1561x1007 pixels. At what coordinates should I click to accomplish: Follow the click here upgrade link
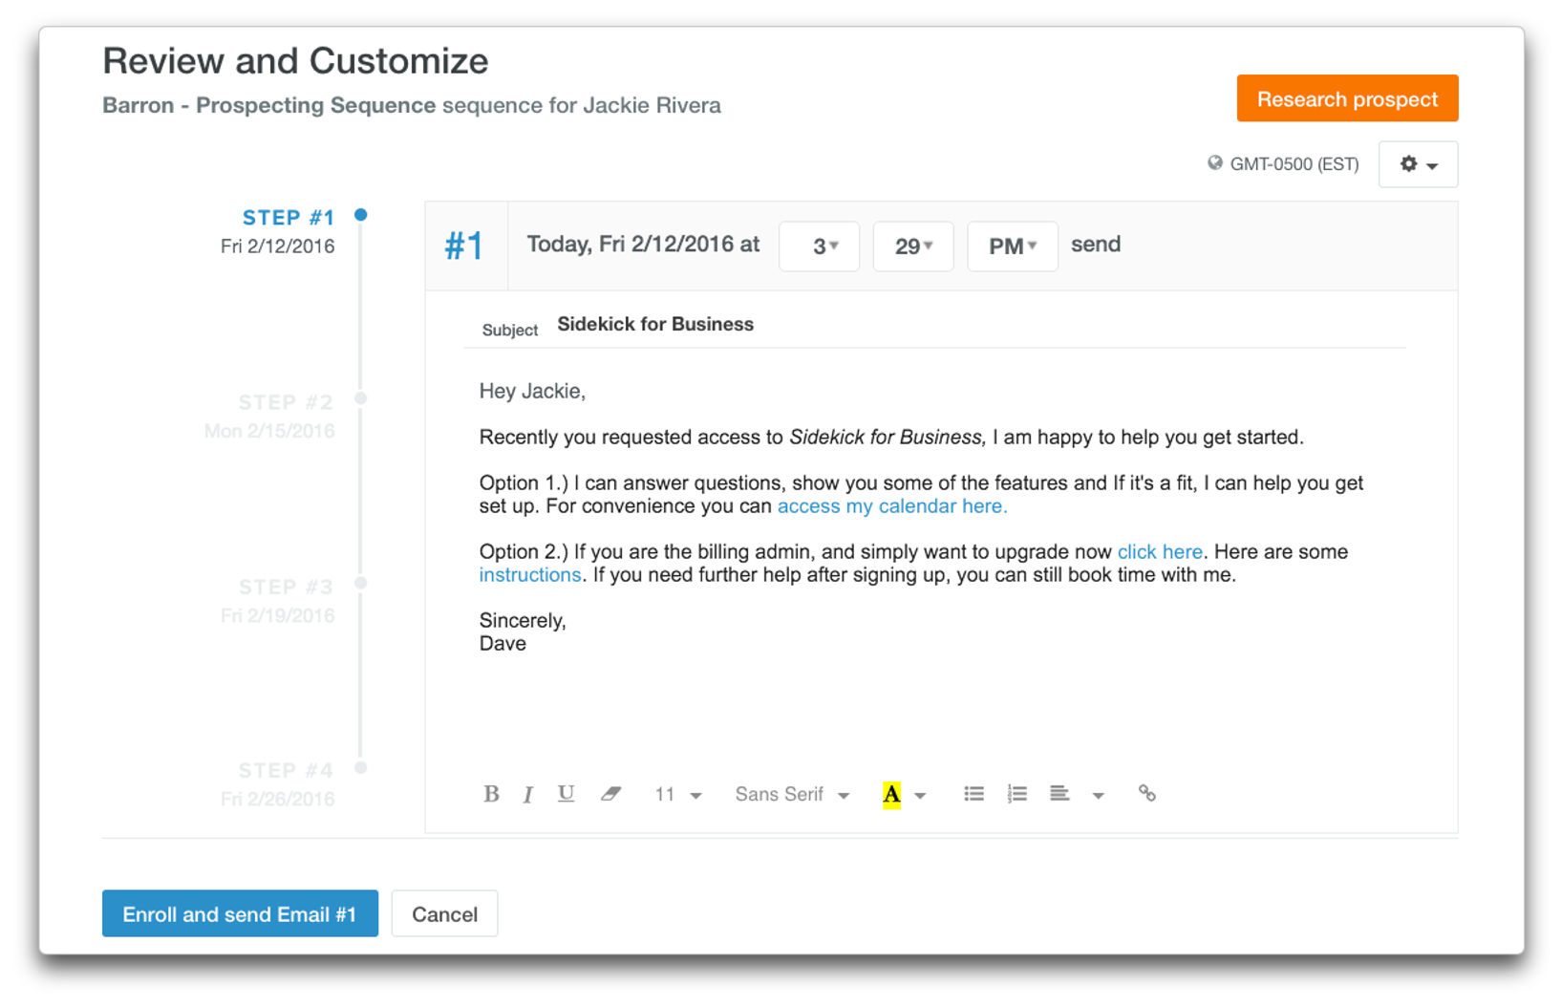(1160, 552)
